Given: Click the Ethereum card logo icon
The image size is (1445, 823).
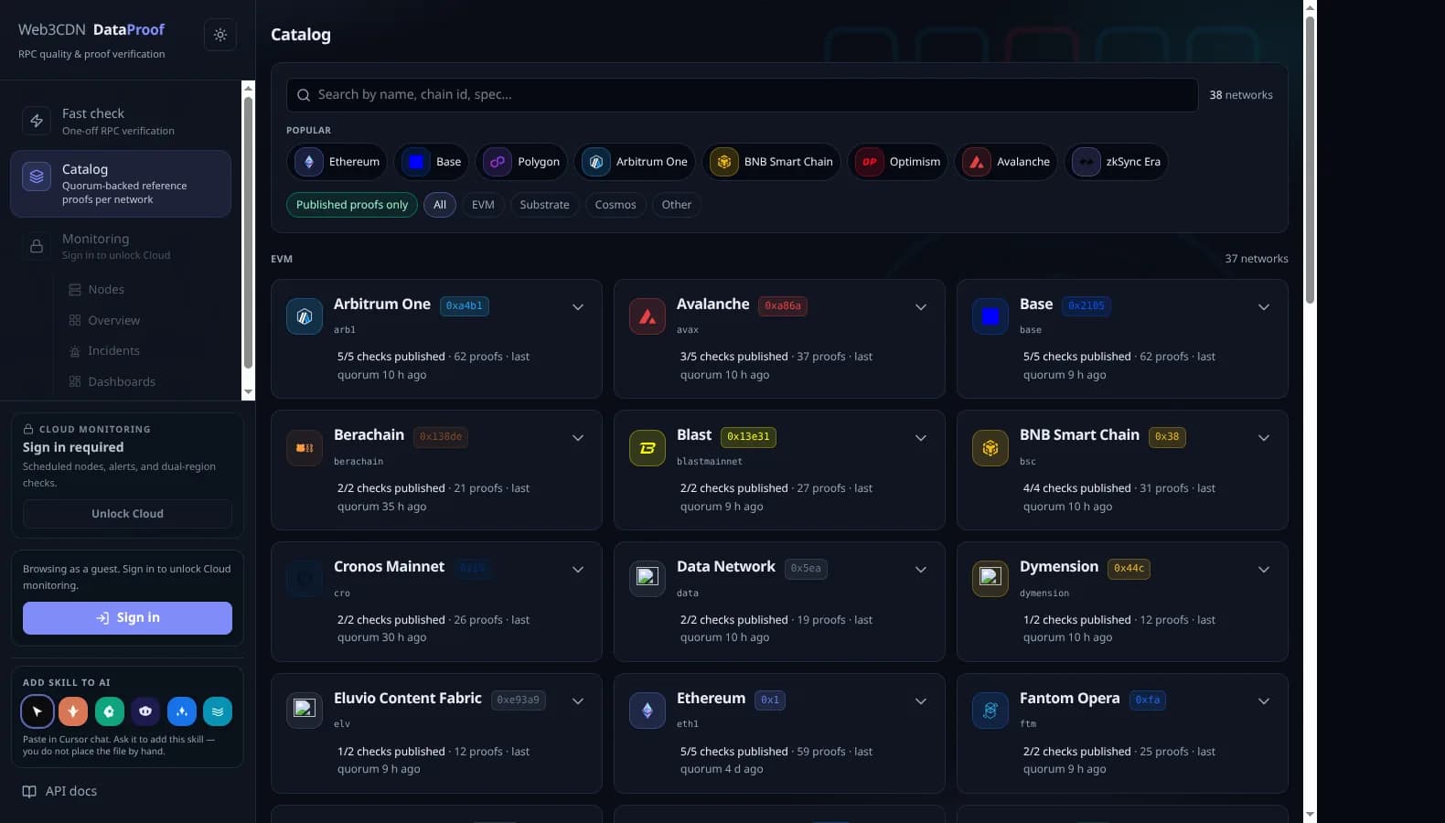Looking at the screenshot, I should [x=648, y=711].
